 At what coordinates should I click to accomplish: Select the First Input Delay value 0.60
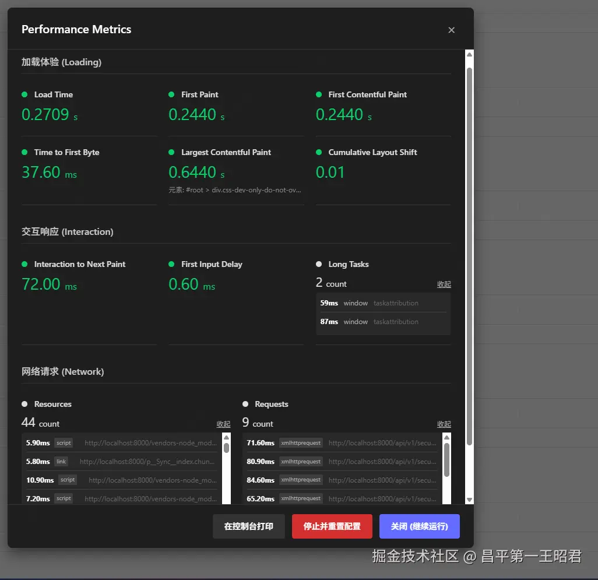coord(184,284)
